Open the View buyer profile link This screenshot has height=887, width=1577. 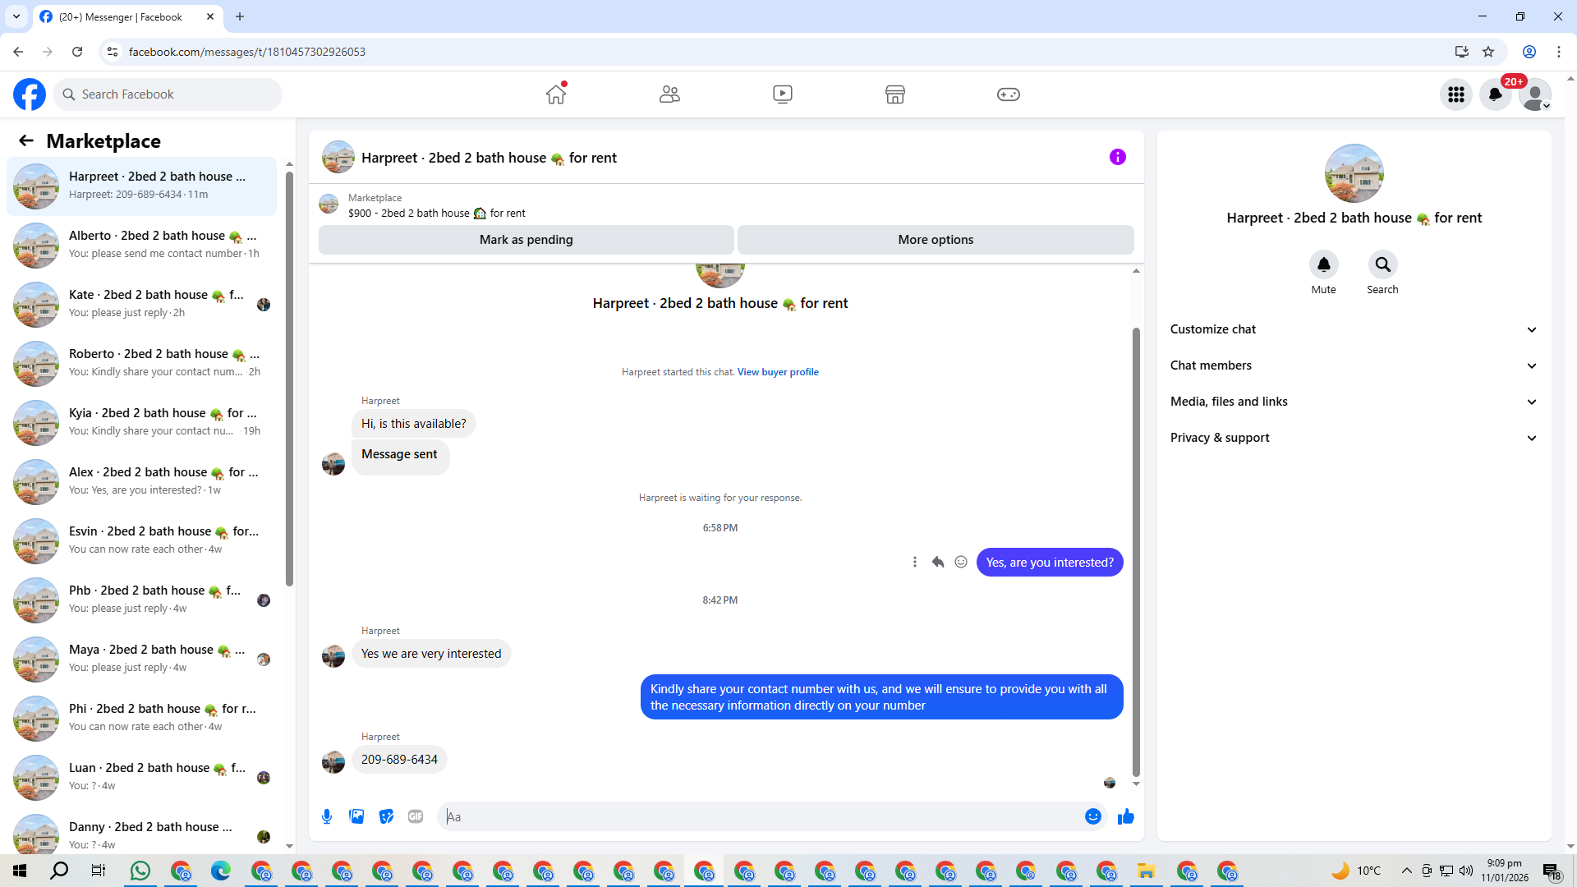[x=778, y=372]
